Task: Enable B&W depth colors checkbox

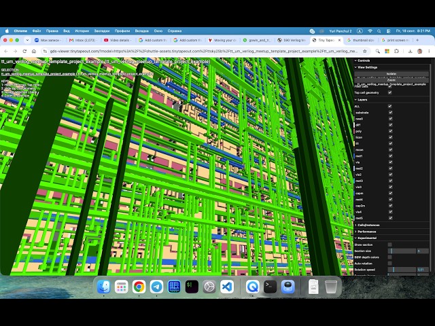Action: pyautogui.click(x=389, y=257)
